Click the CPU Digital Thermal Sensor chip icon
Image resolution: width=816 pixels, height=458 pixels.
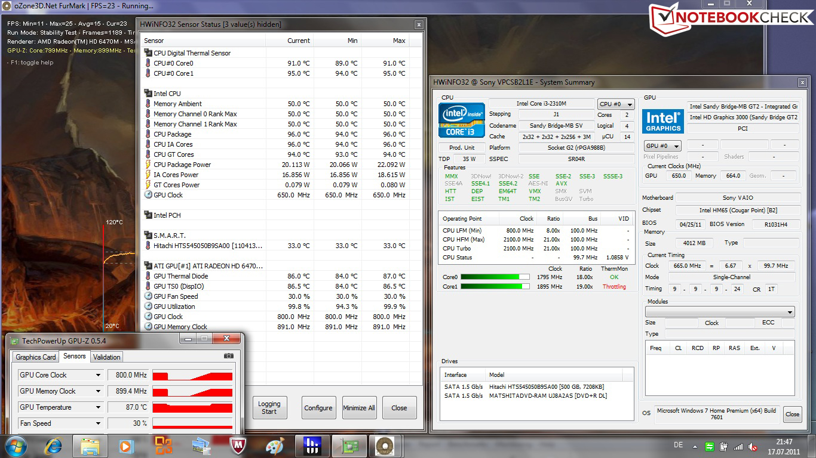[148, 53]
